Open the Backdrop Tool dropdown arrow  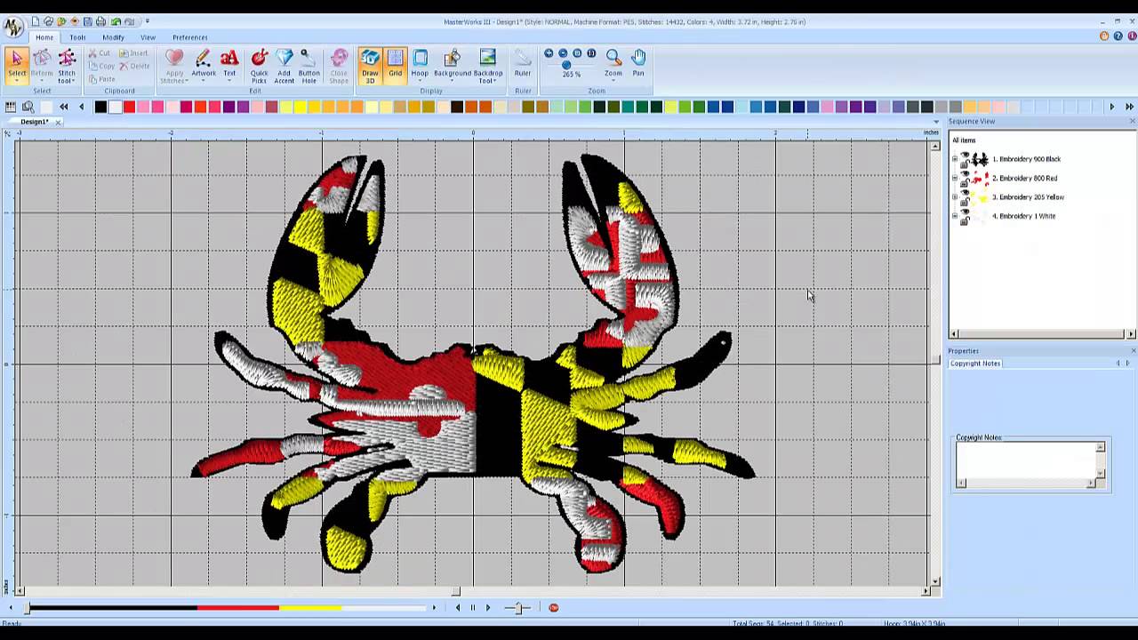[x=494, y=81]
